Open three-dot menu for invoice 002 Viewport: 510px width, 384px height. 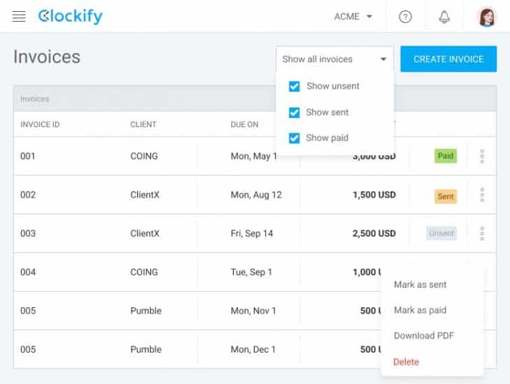click(482, 195)
